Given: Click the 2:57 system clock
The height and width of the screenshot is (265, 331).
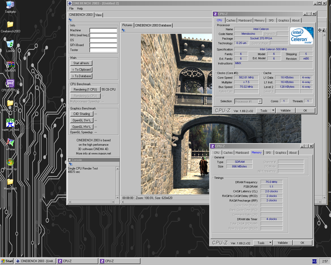Looking at the screenshot, I should (325, 261).
